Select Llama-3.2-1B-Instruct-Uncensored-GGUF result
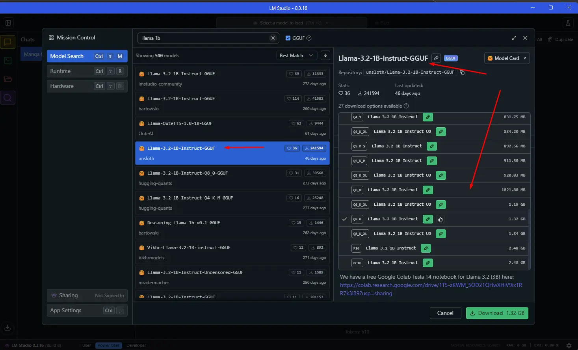 [x=232, y=277]
